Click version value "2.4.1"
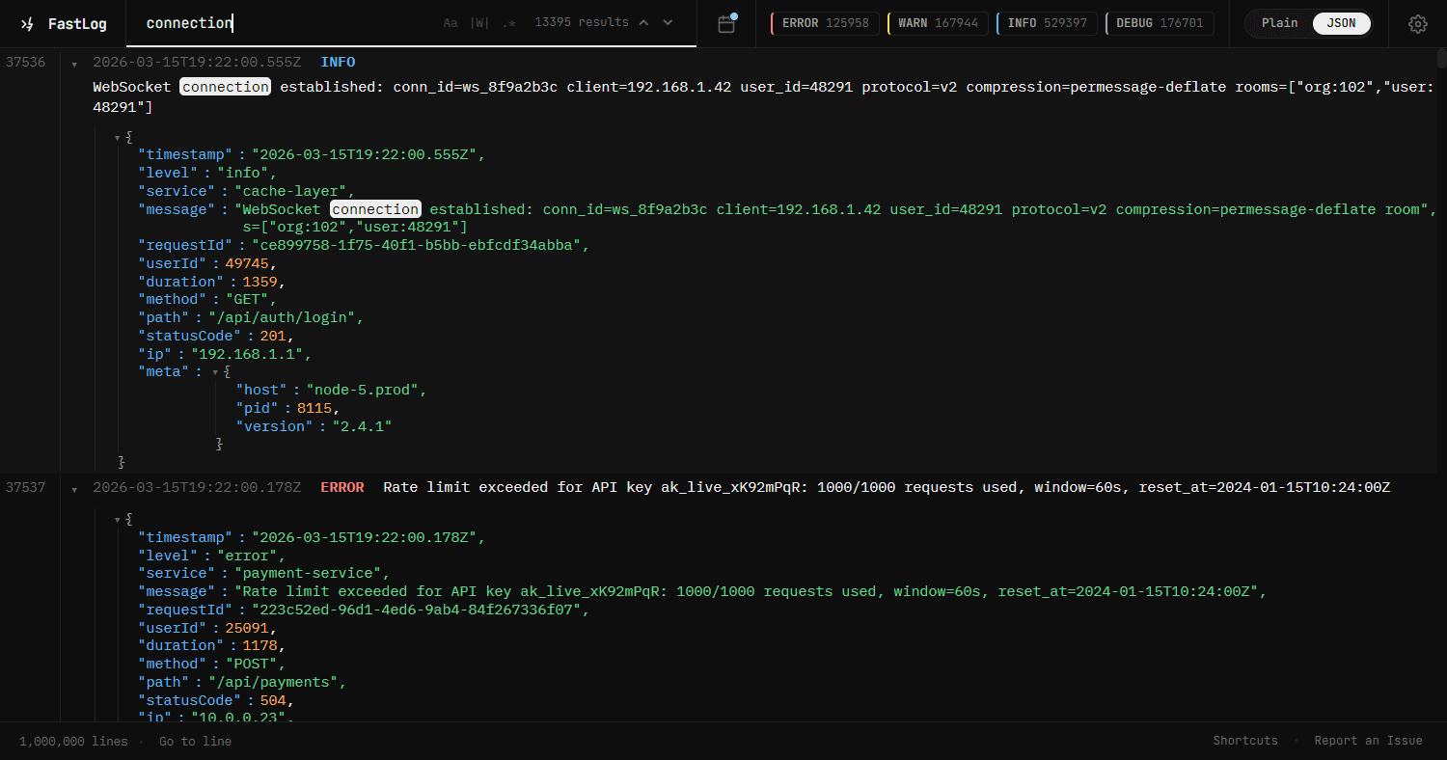This screenshot has height=760, width=1447. (362, 426)
